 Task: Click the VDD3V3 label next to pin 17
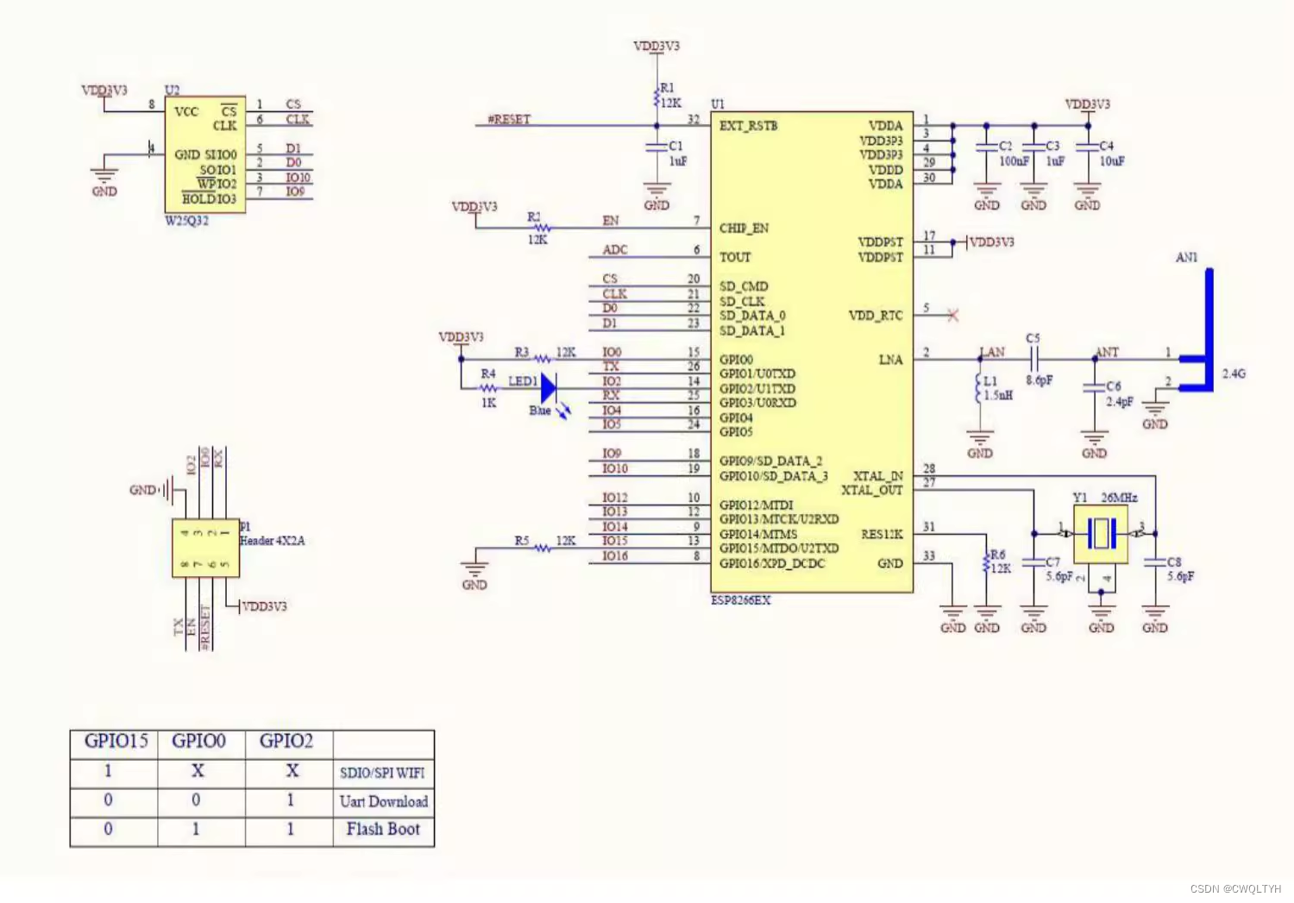click(x=992, y=242)
